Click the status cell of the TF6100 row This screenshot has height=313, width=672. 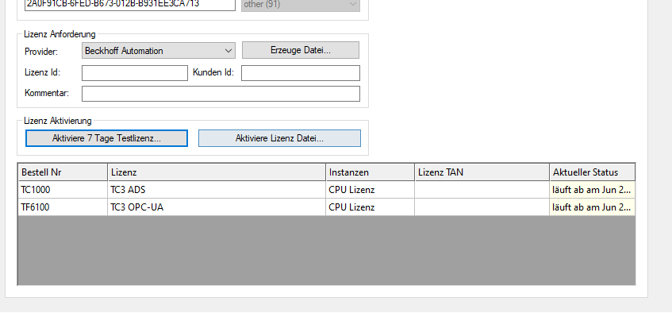593,207
